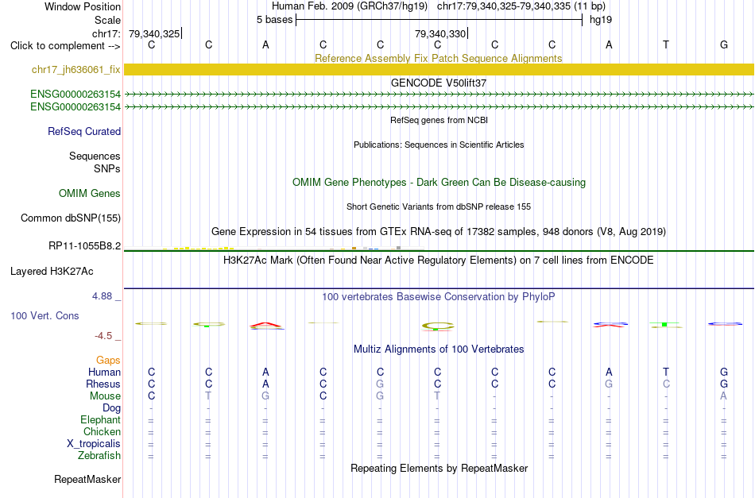The width and height of the screenshot is (755, 498).
Task: Click the 79,340,325 position marker
Action: click(x=155, y=33)
